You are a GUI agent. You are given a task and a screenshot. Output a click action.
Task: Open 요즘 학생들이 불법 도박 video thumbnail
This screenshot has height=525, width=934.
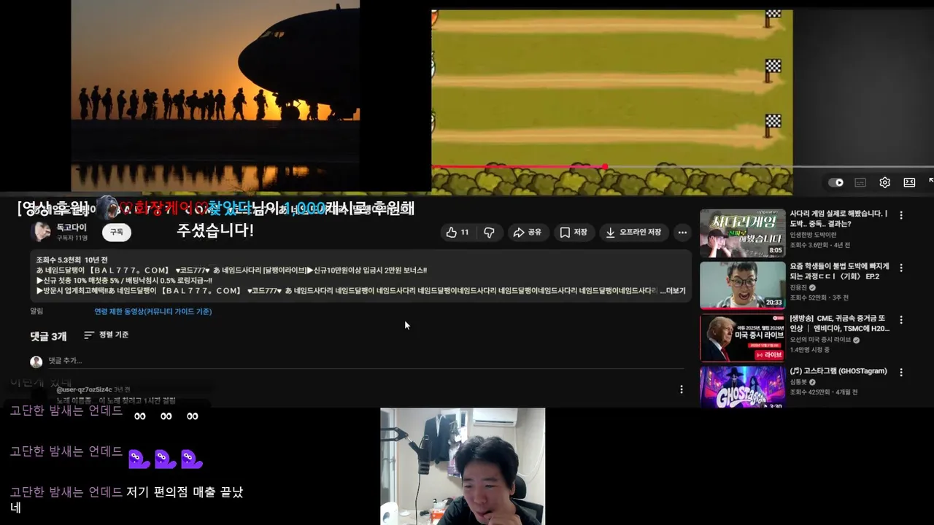click(x=743, y=285)
